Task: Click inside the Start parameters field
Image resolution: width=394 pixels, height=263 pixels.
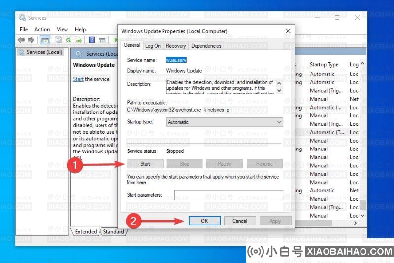Action: pos(229,195)
